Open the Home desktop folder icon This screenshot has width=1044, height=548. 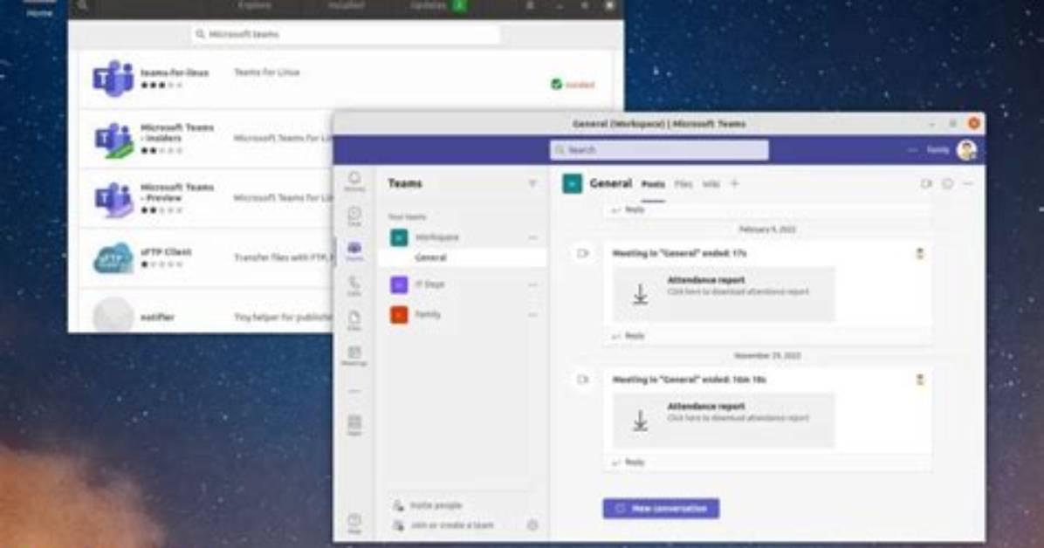click(x=40, y=8)
